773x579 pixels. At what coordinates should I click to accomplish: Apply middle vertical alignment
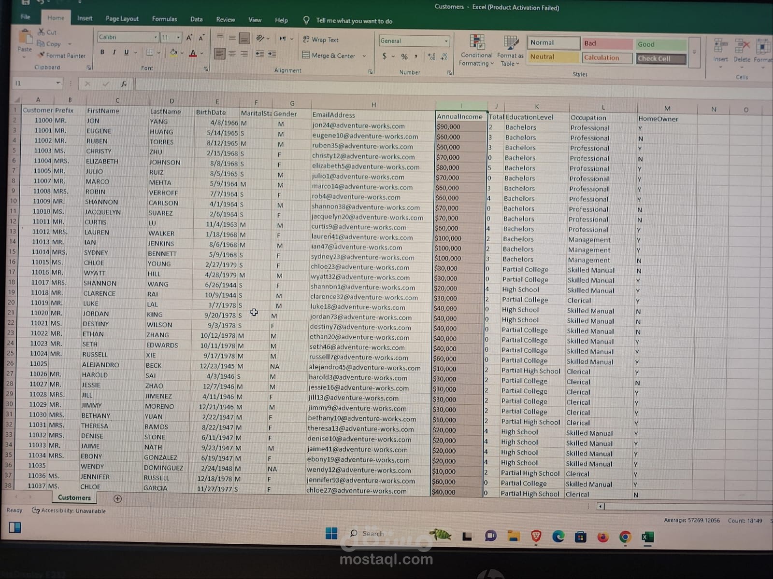tap(232, 38)
